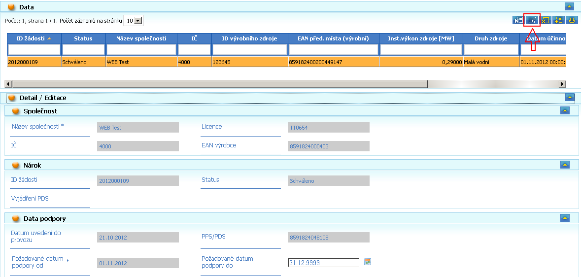Sort by Status column header
The image size is (581, 277).
click(x=83, y=38)
